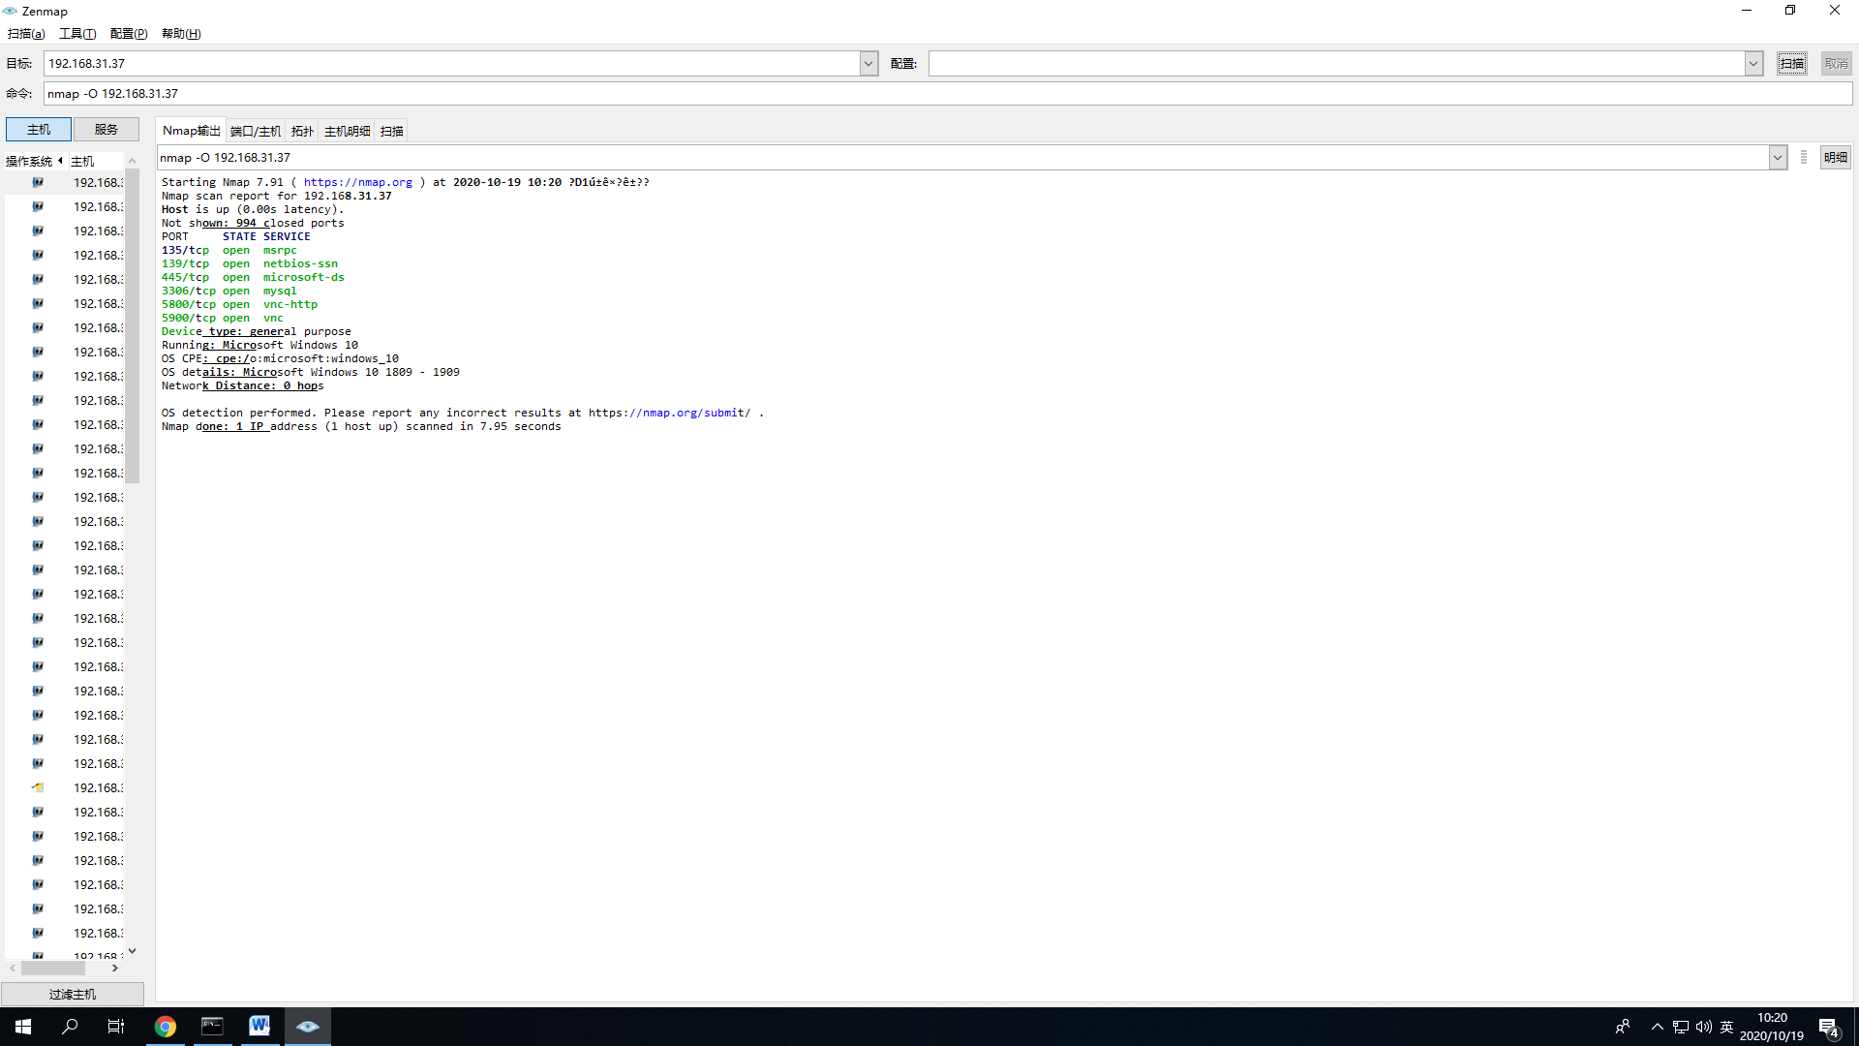This screenshot has width=1859, height=1046.
Task: Click the taskbar search magnifier icon
Action: tap(70, 1027)
